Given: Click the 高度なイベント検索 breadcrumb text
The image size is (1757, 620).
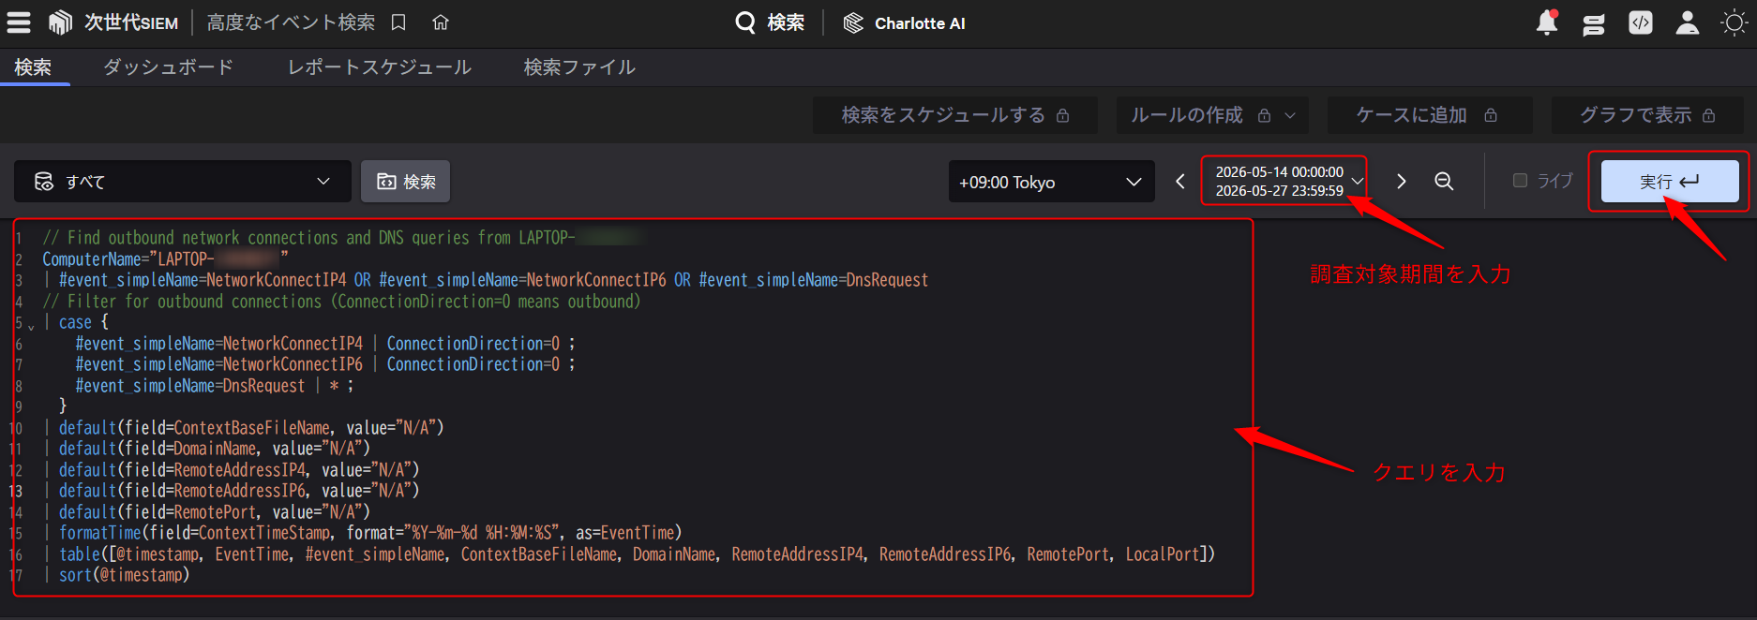Looking at the screenshot, I should pyautogui.click(x=291, y=22).
